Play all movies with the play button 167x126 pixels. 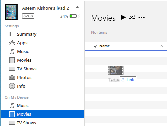point(123,17)
